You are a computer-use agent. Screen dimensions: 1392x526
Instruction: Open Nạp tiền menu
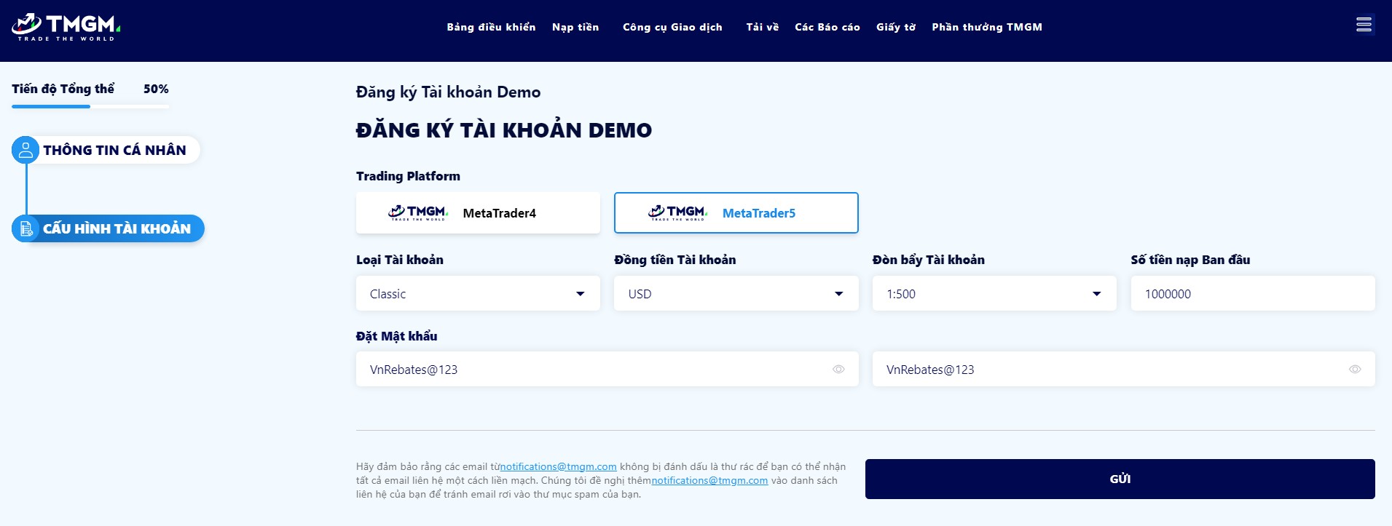click(575, 27)
